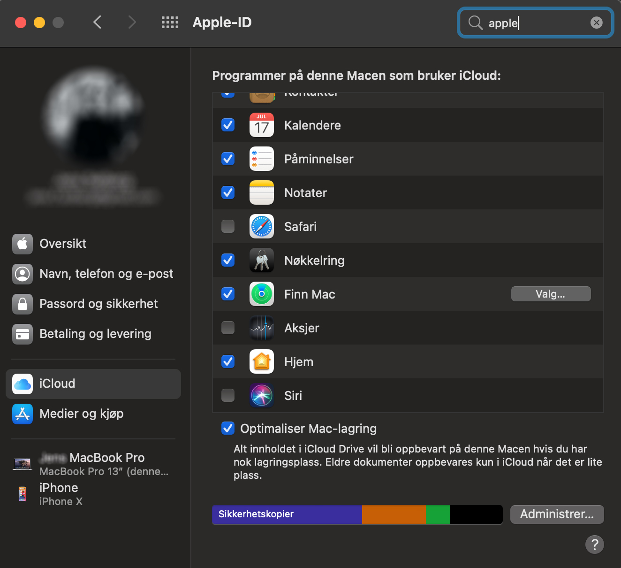Screen dimensions: 621x568
Task: Select the MacBook Pro 13" device entry
Action: point(93,464)
